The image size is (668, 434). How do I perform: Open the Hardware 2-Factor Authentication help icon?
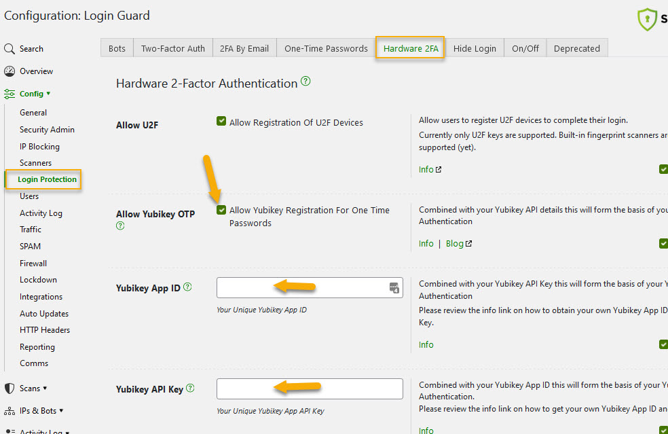[305, 81]
